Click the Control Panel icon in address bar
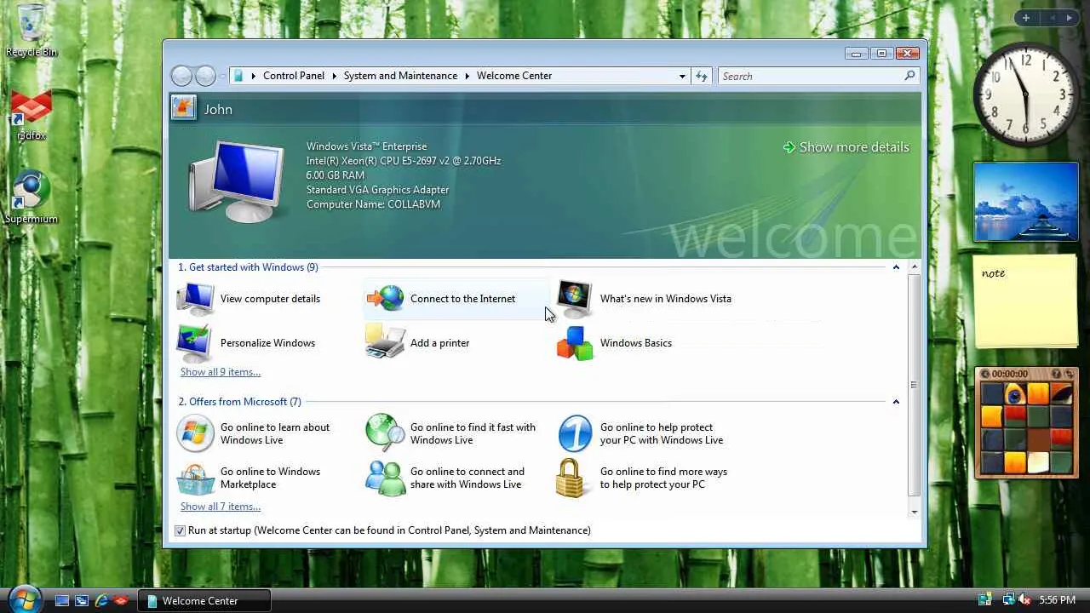Screen dimensions: 1090x613 click(x=238, y=76)
